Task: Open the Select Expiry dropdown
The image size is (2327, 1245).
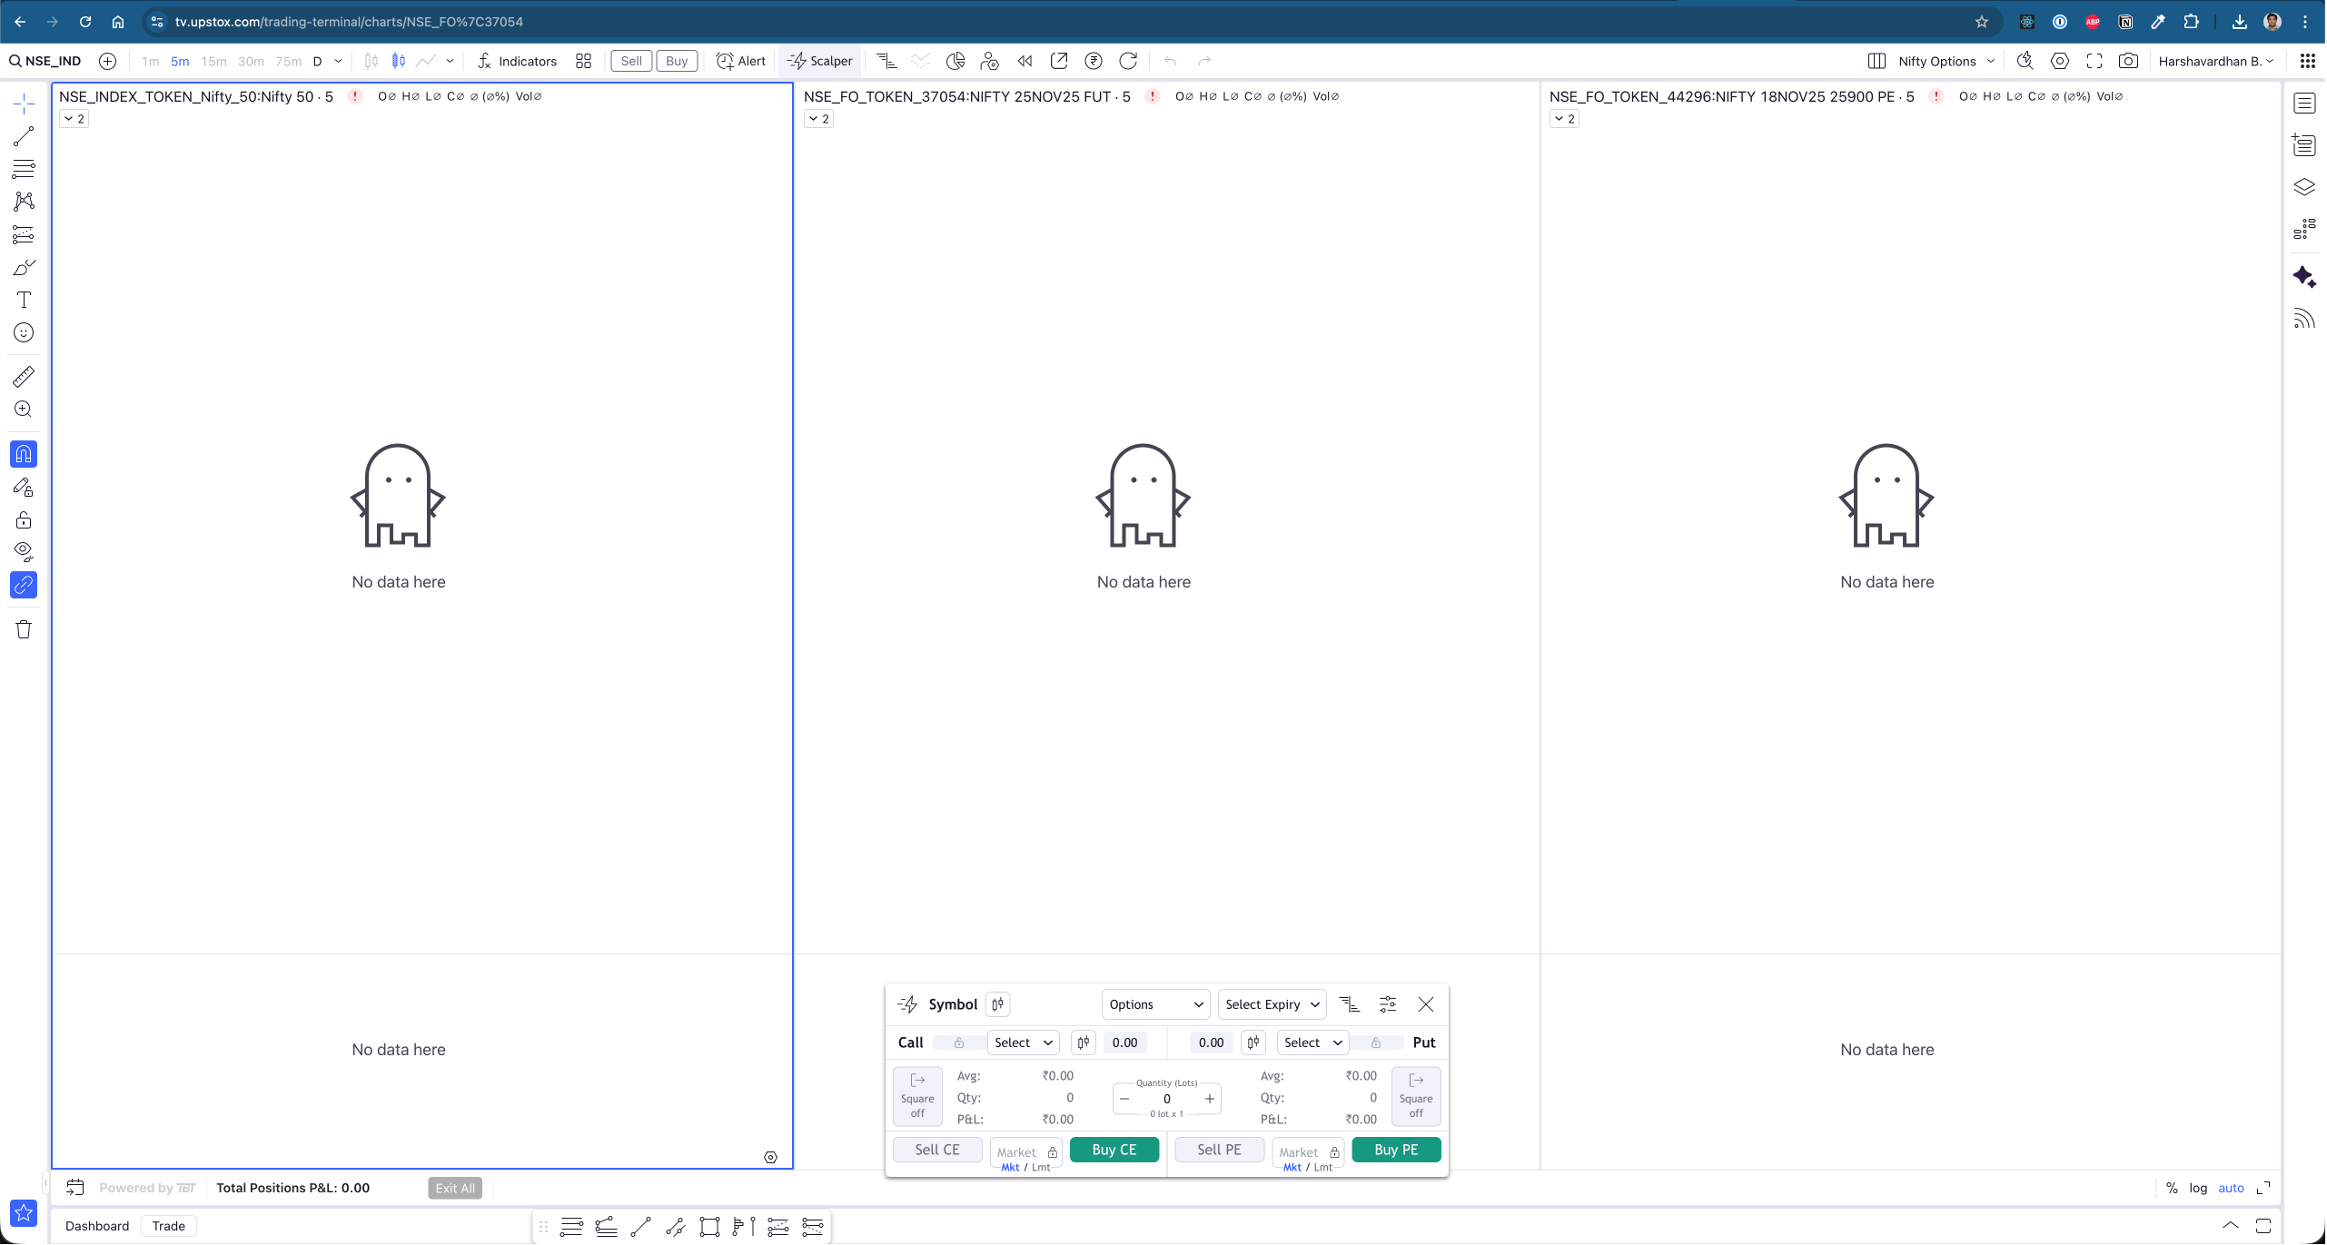Action: [1272, 1004]
